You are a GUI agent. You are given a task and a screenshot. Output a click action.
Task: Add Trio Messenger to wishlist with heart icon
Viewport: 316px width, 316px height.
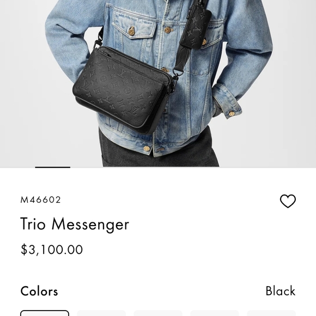point(288,201)
